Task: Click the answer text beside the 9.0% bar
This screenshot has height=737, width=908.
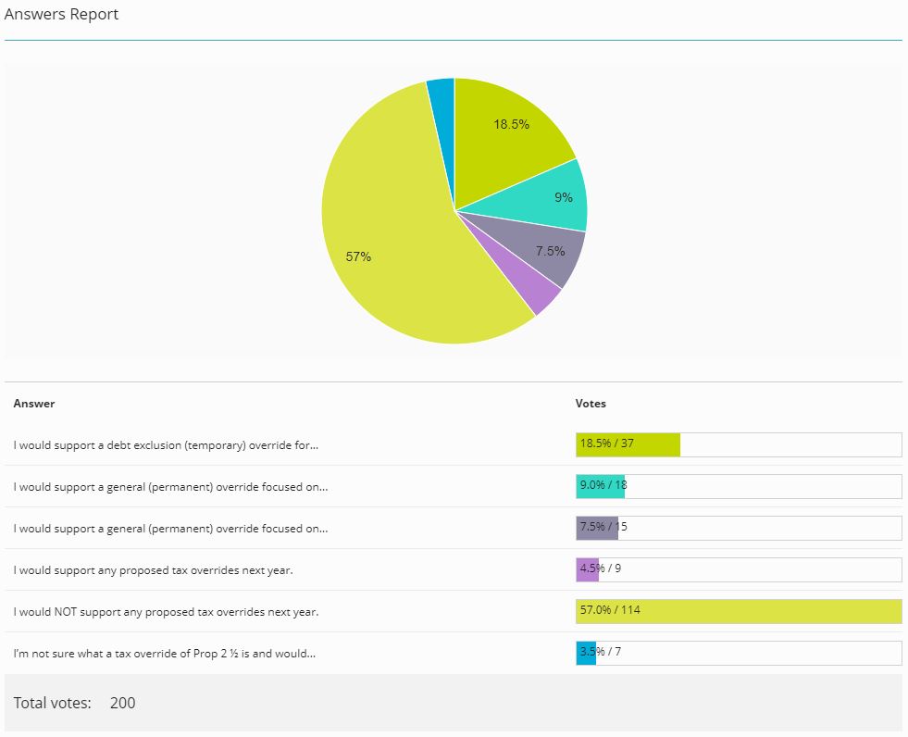Action: [170, 487]
